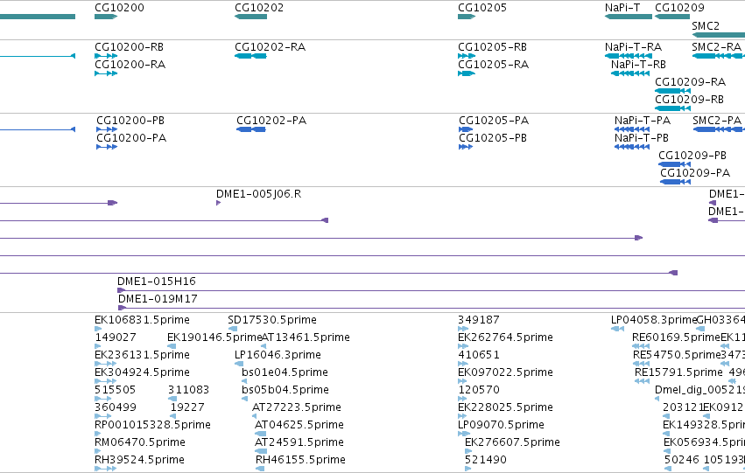Select BAC clone DME1-015H16

431,290
